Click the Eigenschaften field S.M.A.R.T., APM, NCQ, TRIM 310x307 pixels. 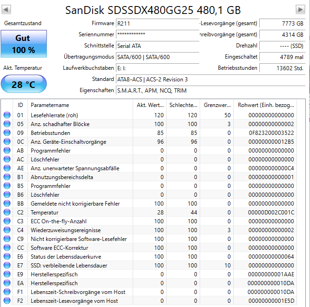coord(211,91)
